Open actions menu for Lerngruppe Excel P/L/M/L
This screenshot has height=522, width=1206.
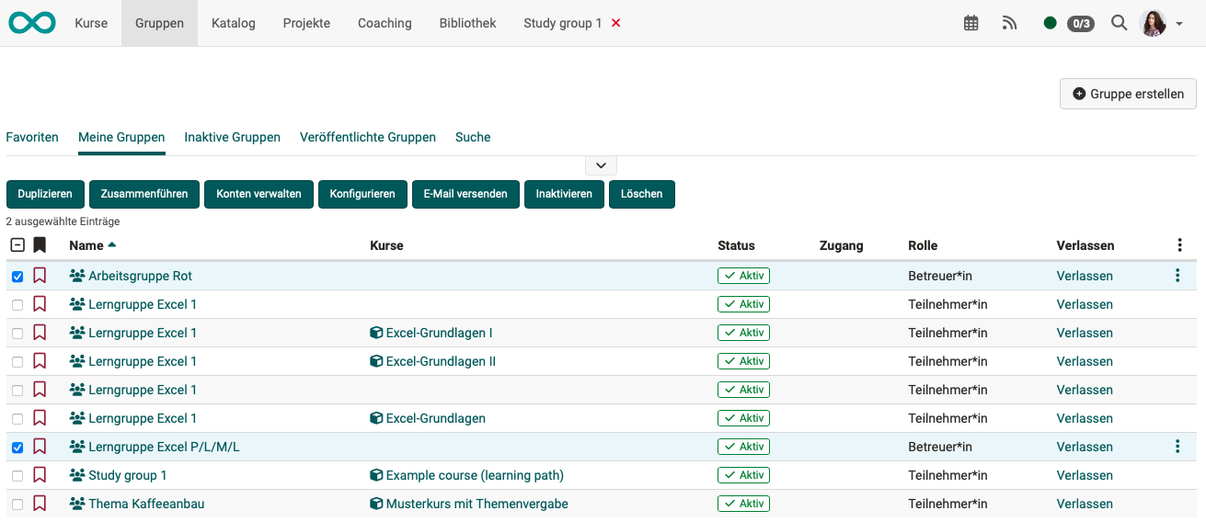1177,447
